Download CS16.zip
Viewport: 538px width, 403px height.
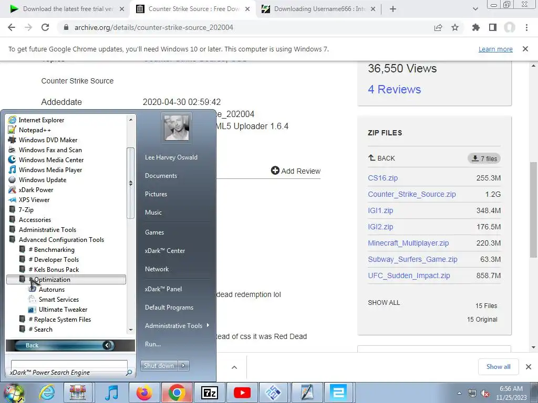pyautogui.click(x=382, y=178)
